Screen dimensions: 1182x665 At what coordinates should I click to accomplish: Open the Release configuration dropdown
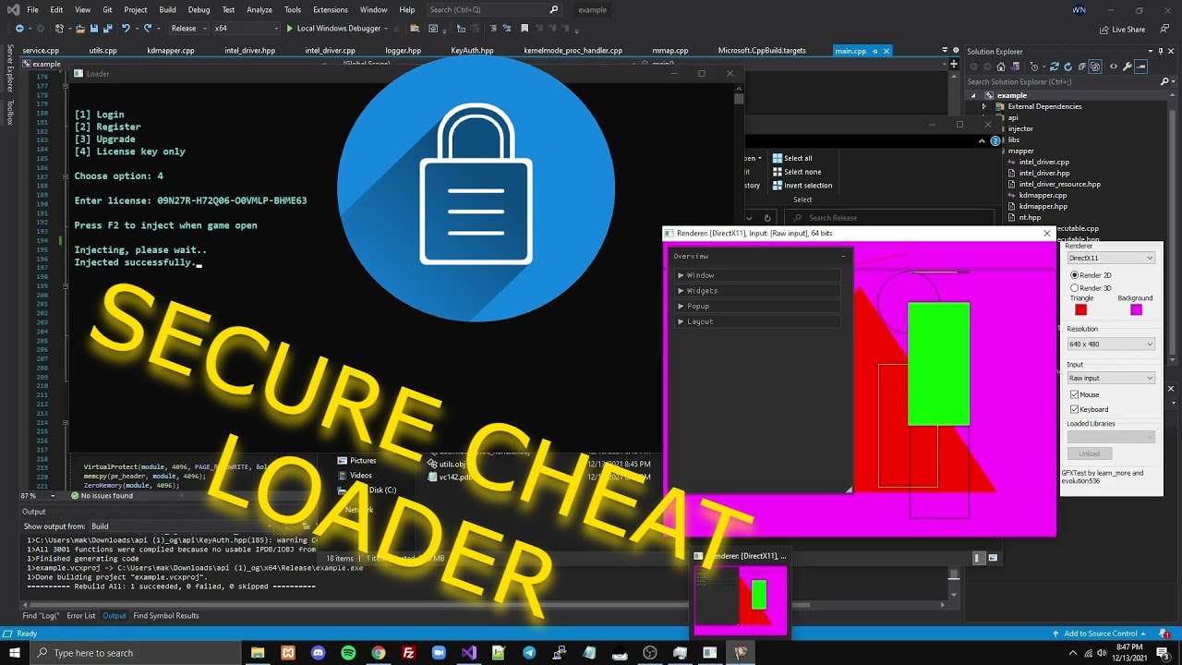(x=189, y=29)
